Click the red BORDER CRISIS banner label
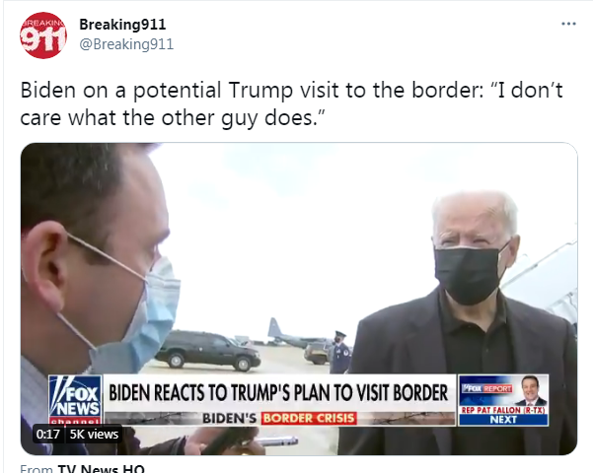Image resolution: width=593 pixels, height=473 pixels. coord(309,418)
